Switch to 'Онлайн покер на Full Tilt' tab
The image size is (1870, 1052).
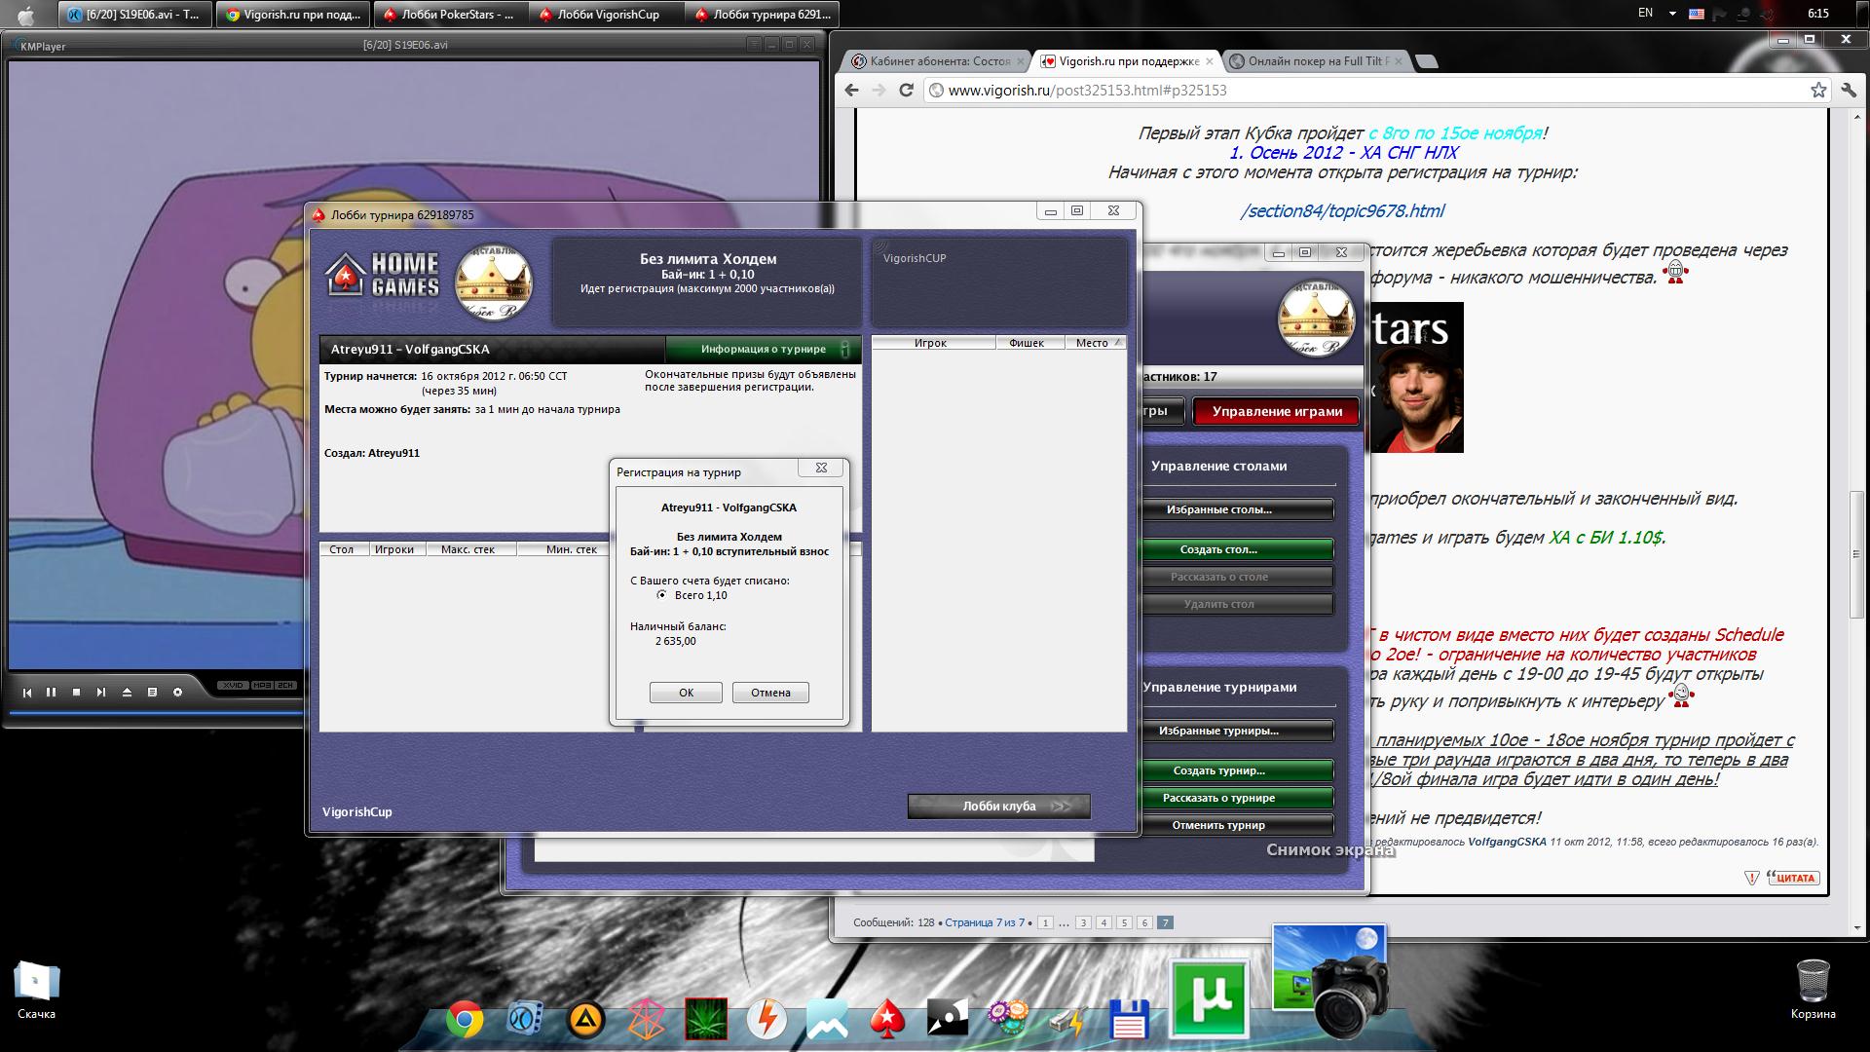tap(1317, 61)
